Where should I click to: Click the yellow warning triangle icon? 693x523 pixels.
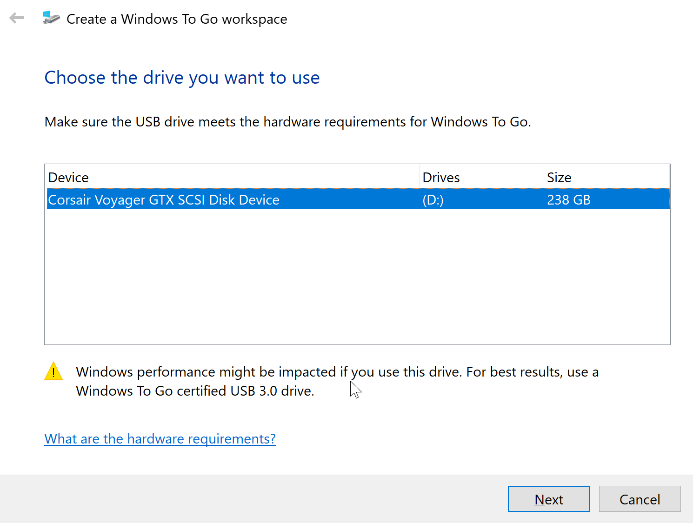click(x=53, y=371)
